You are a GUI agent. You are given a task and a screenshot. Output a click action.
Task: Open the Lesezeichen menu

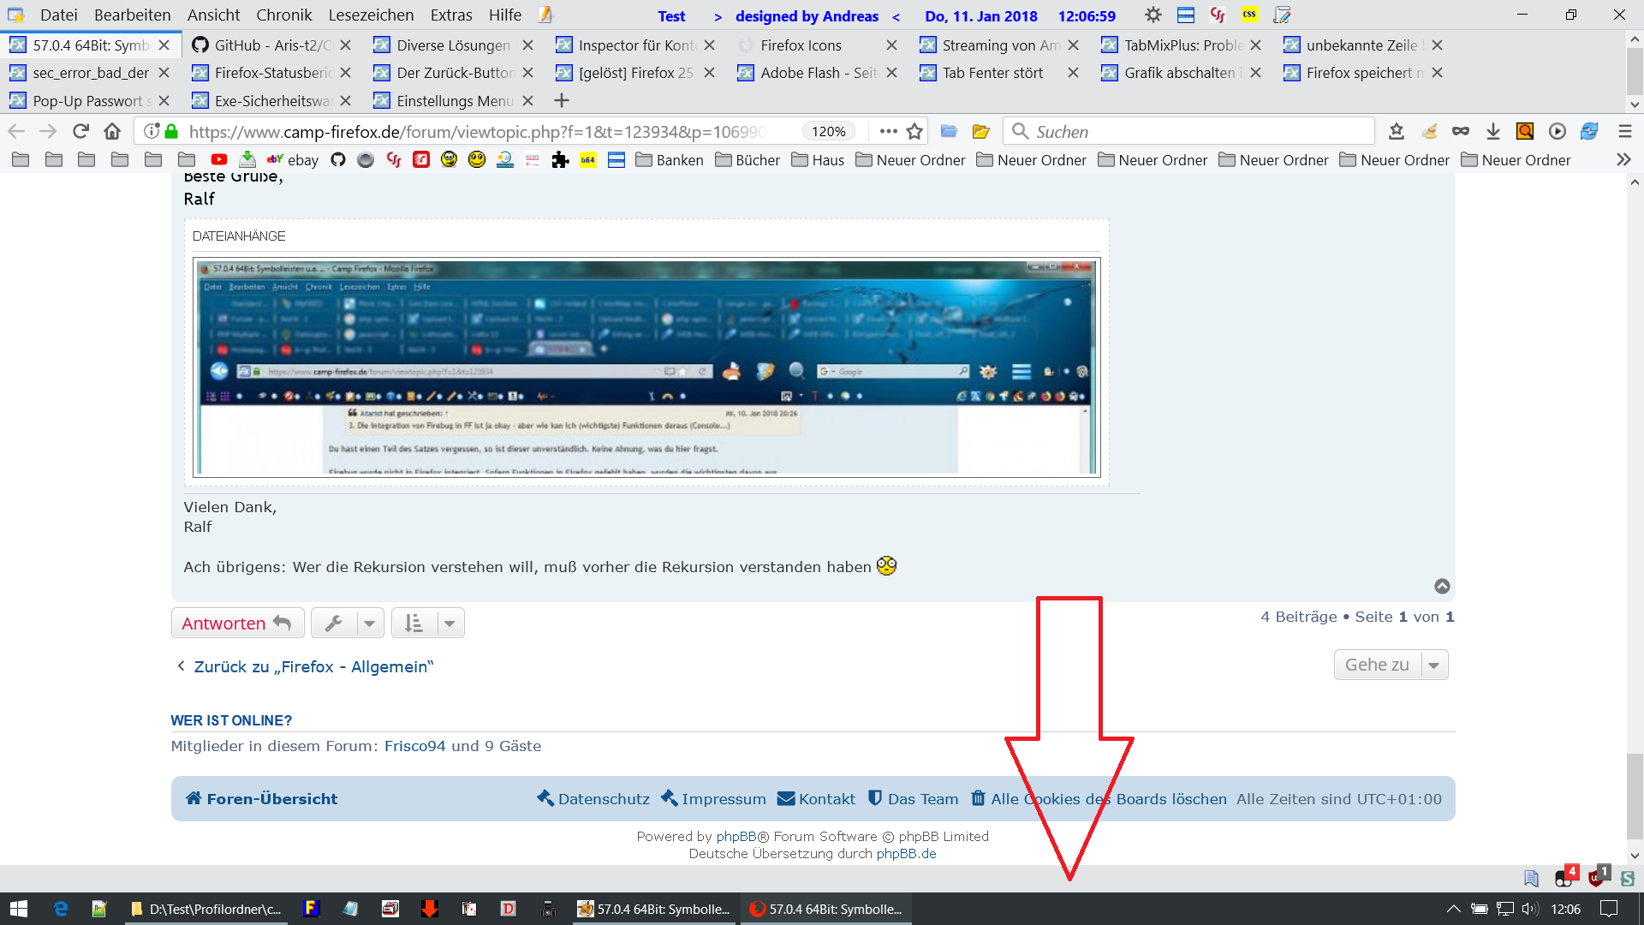click(371, 15)
